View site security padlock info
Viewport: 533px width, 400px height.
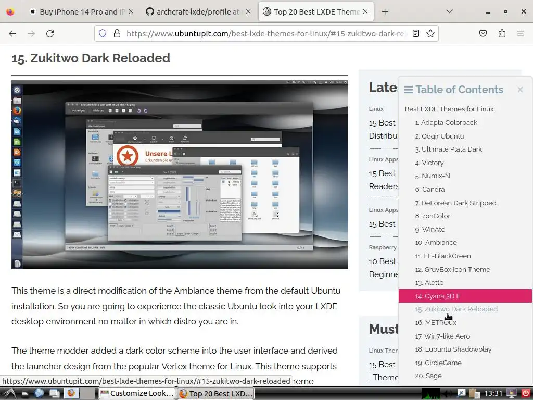coord(117,33)
